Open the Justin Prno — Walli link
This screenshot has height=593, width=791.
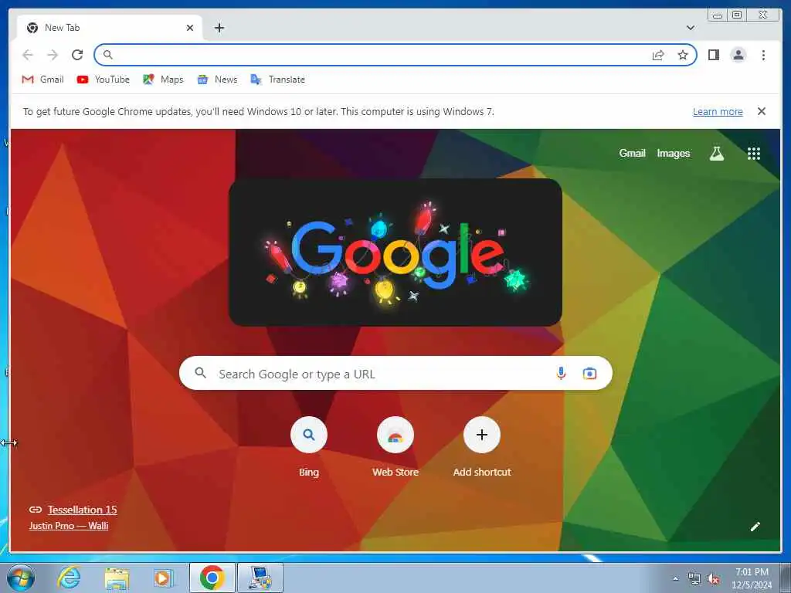point(69,525)
